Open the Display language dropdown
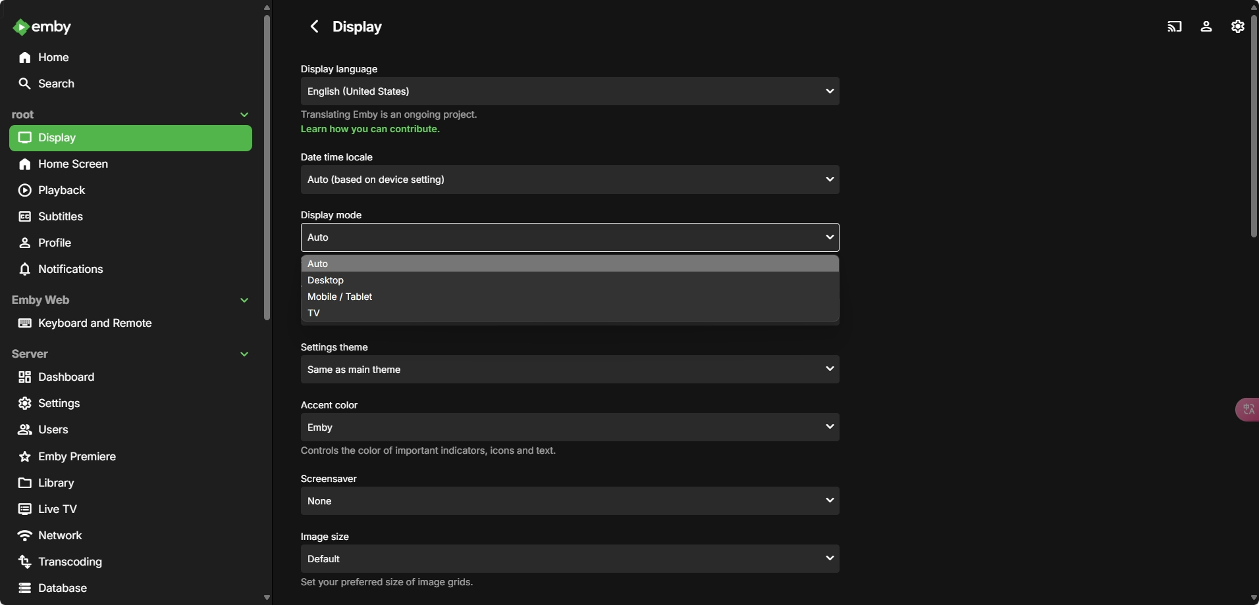 tap(570, 91)
